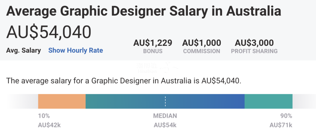
Task: Click the AU$1,229 bonus figure
Action: point(153,43)
